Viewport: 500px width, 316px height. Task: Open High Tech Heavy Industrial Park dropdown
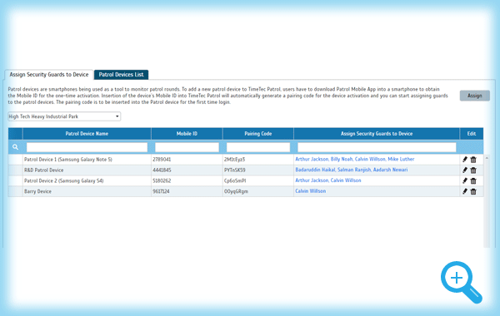(64, 116)
